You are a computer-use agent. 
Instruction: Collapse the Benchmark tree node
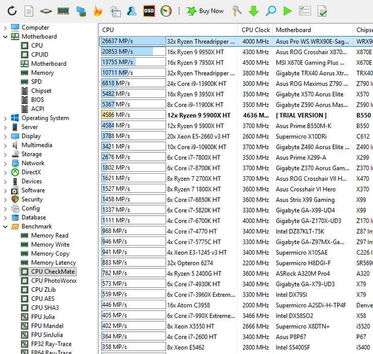[5, 227]
